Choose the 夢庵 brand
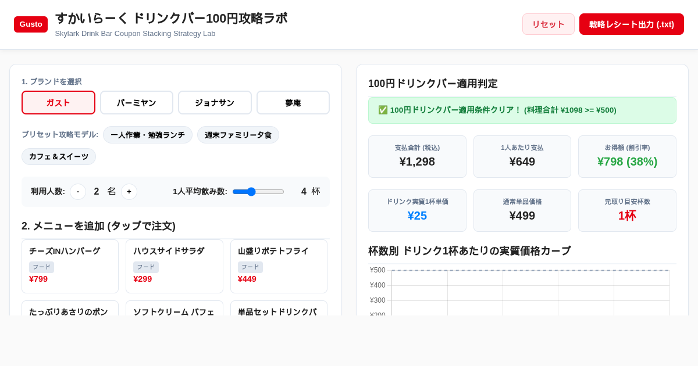The height and width of the screenshot is (366, 698). [x=293, y=103]
